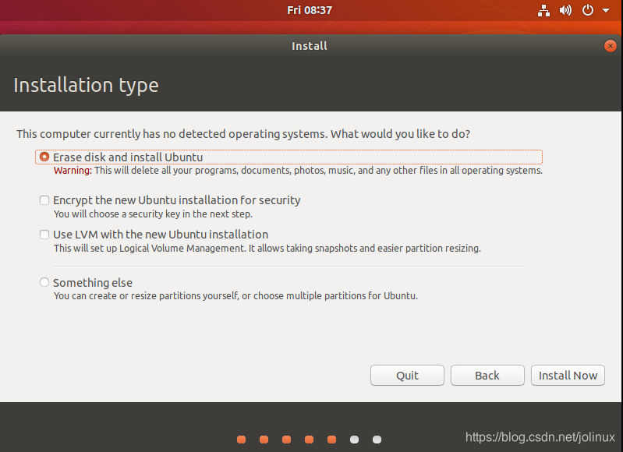Viewport: 623px width, 452px height.
Task: Click the power icon in the top bar
Action: pyautogui.click(x=588, y=10)
